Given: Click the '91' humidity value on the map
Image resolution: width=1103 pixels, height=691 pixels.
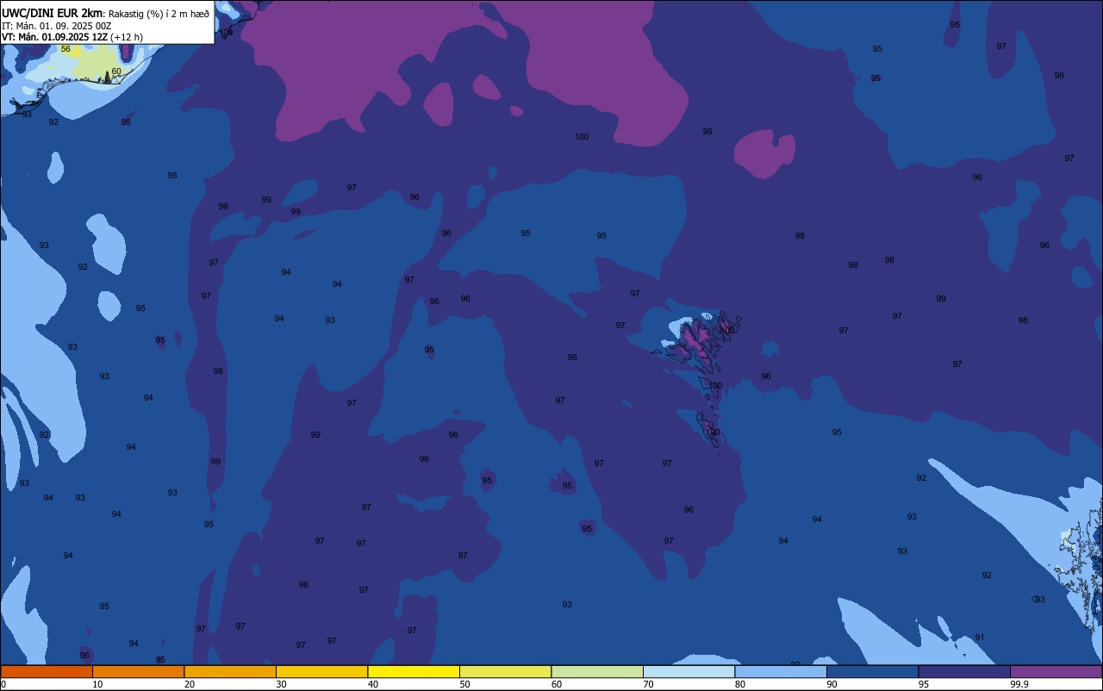Looking at the screenshot, I should pyautogui.click(x=980, y=638).
